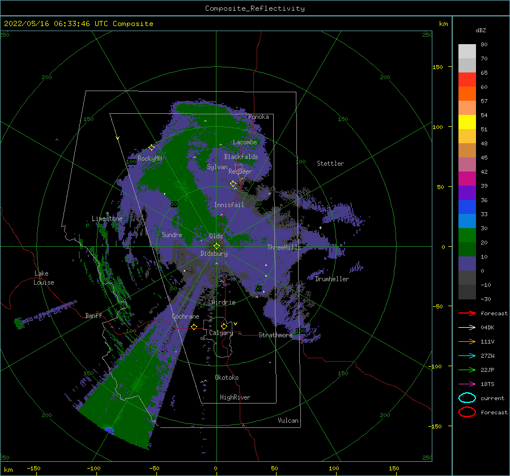
Task: Click the Blackfalds town label
Action: point(241,157)
